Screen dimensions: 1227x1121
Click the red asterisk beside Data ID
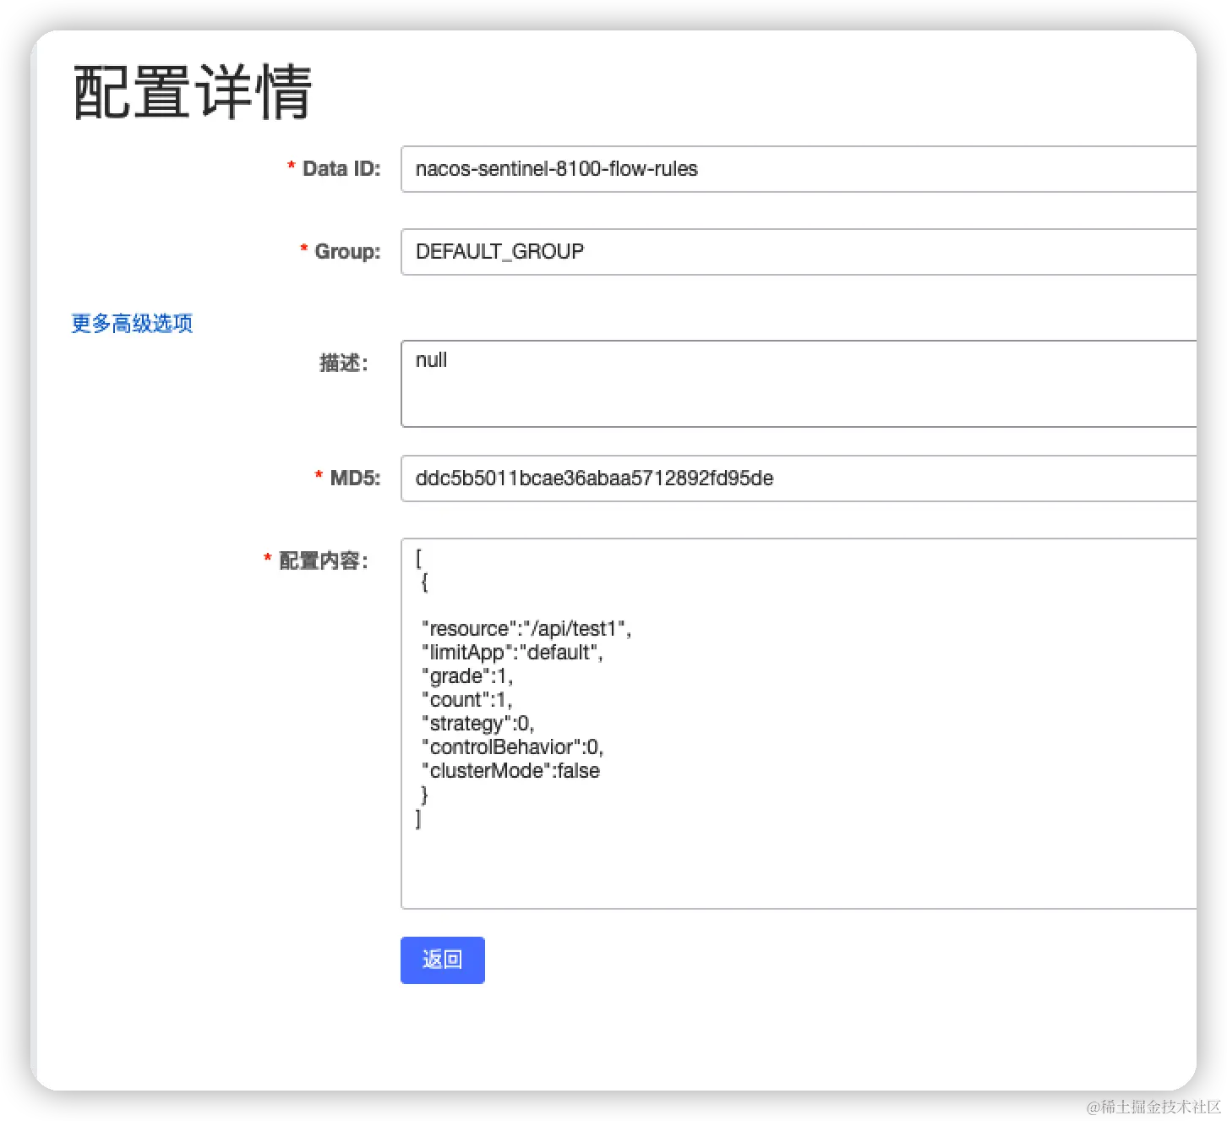tap(292, 167)
